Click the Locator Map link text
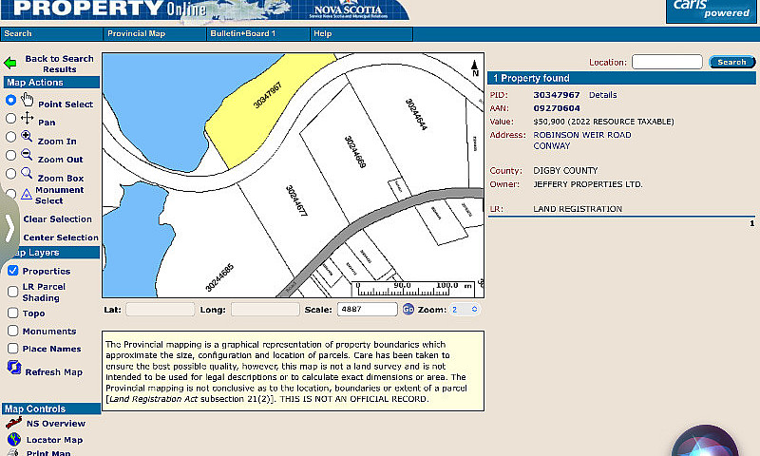760x456 pixels. coord(54,440)
